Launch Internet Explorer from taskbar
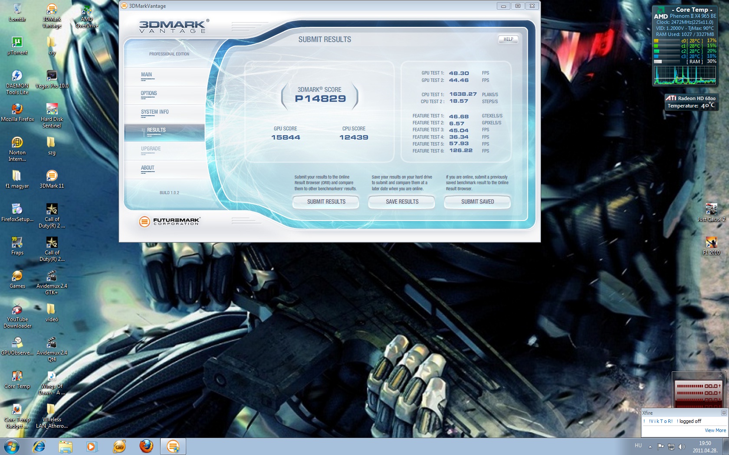 coord(39,446)
